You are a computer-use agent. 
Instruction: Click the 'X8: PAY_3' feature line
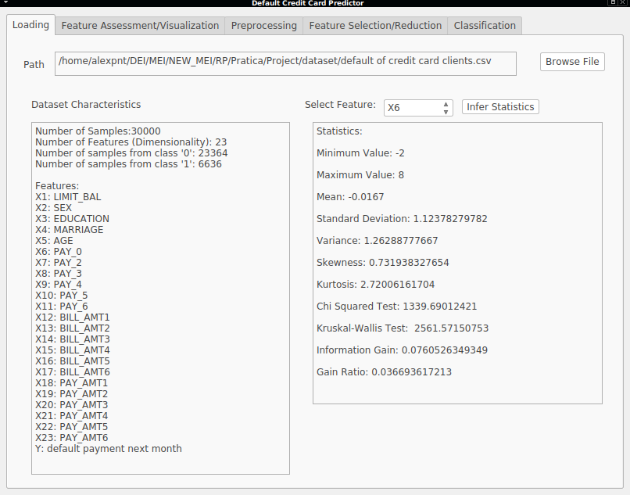point(59,274)
